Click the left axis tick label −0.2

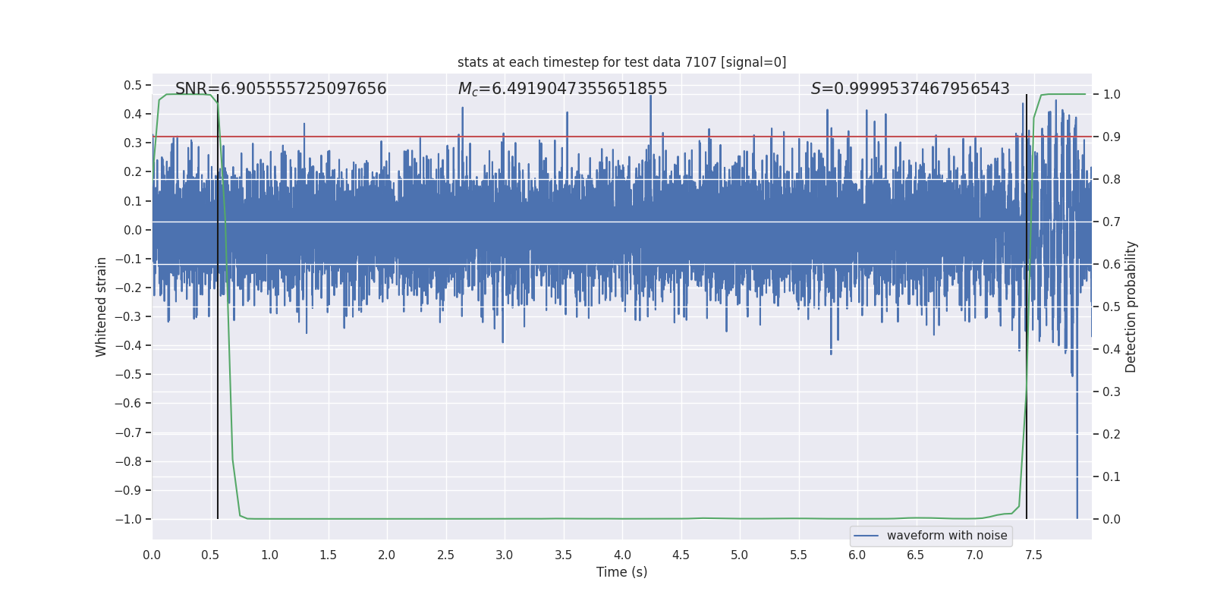(x=128, y=288)
